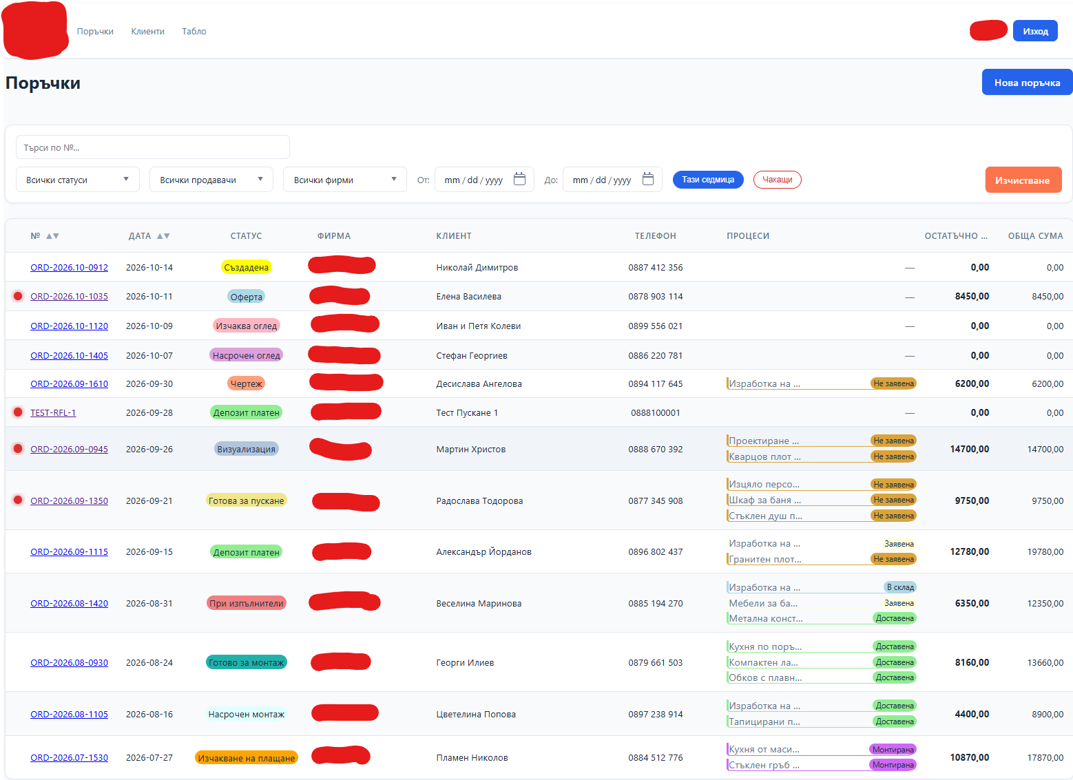The image size is (1073, 780).
Task: Click red dot beside TEST-RFL-1
Action: (18, 412)
